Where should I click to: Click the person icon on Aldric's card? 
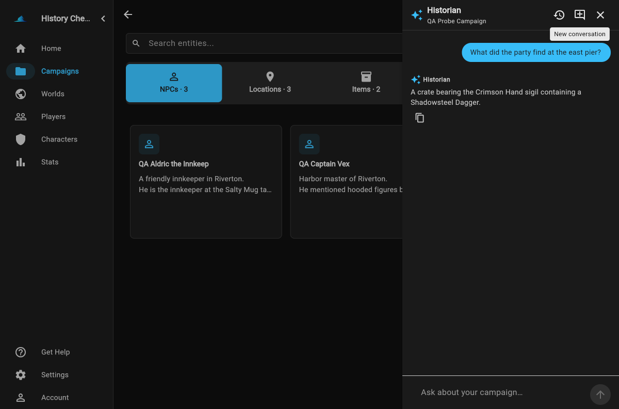pos(149,144)
